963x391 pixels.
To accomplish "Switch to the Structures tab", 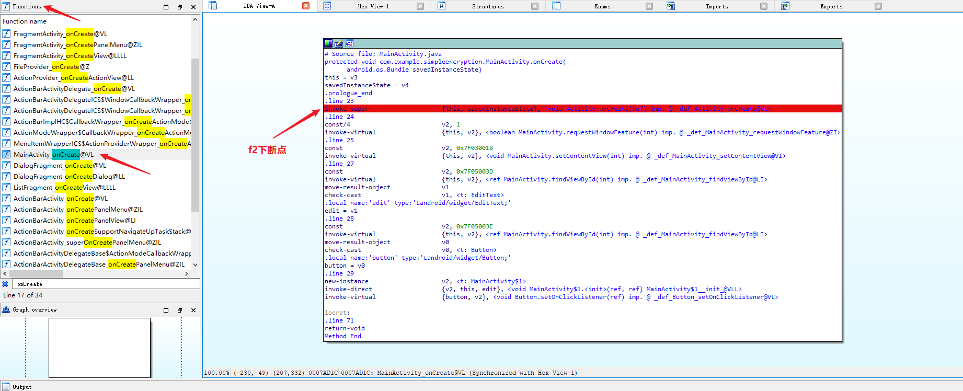I will 488,6.
